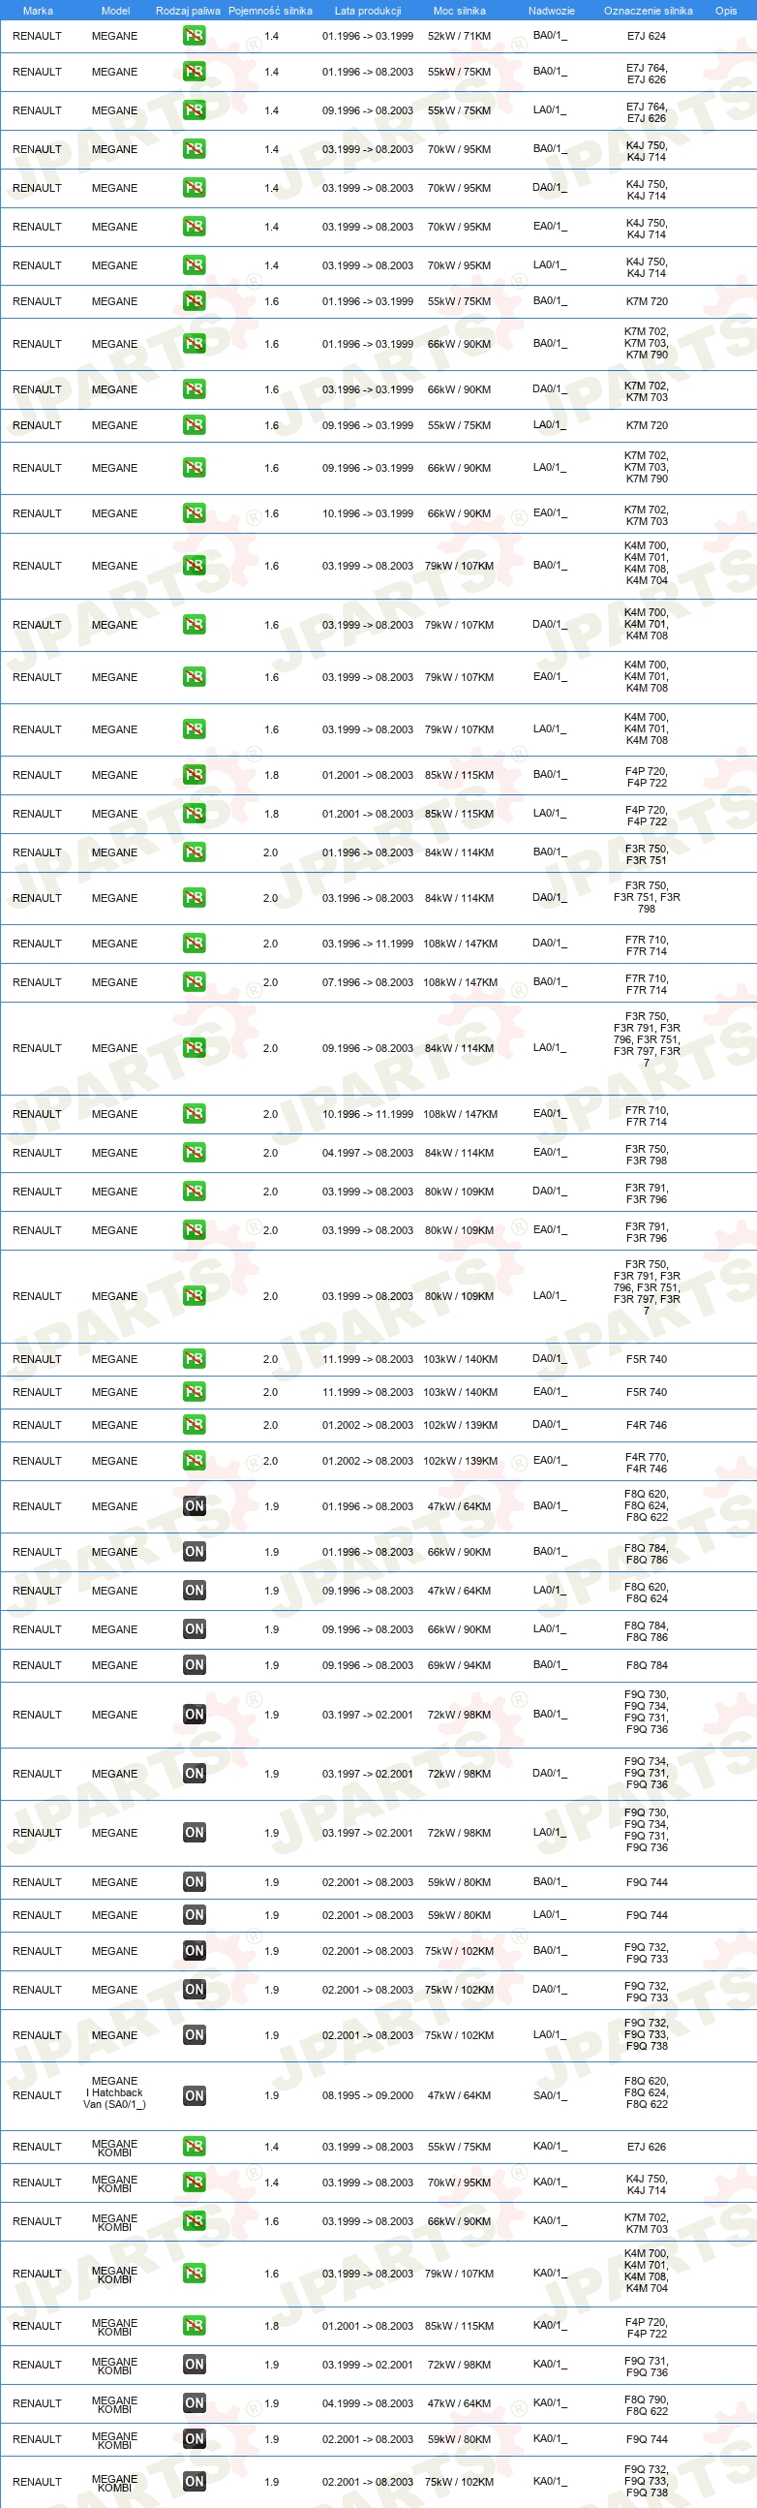Click the '52kW / 71KM' power cell

coord(459,36)
